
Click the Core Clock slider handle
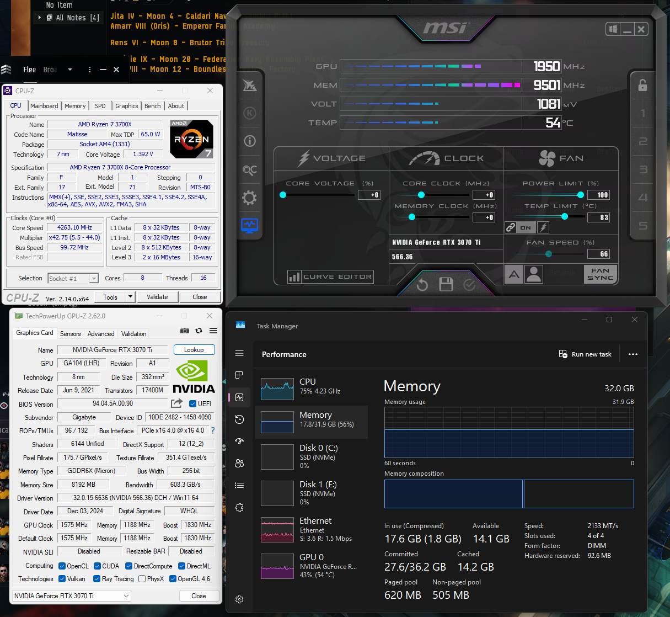pyautogui.click(x=421, y=195)
